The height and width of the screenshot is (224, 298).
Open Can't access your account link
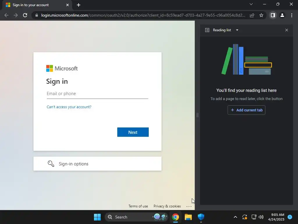coord(69,107)
